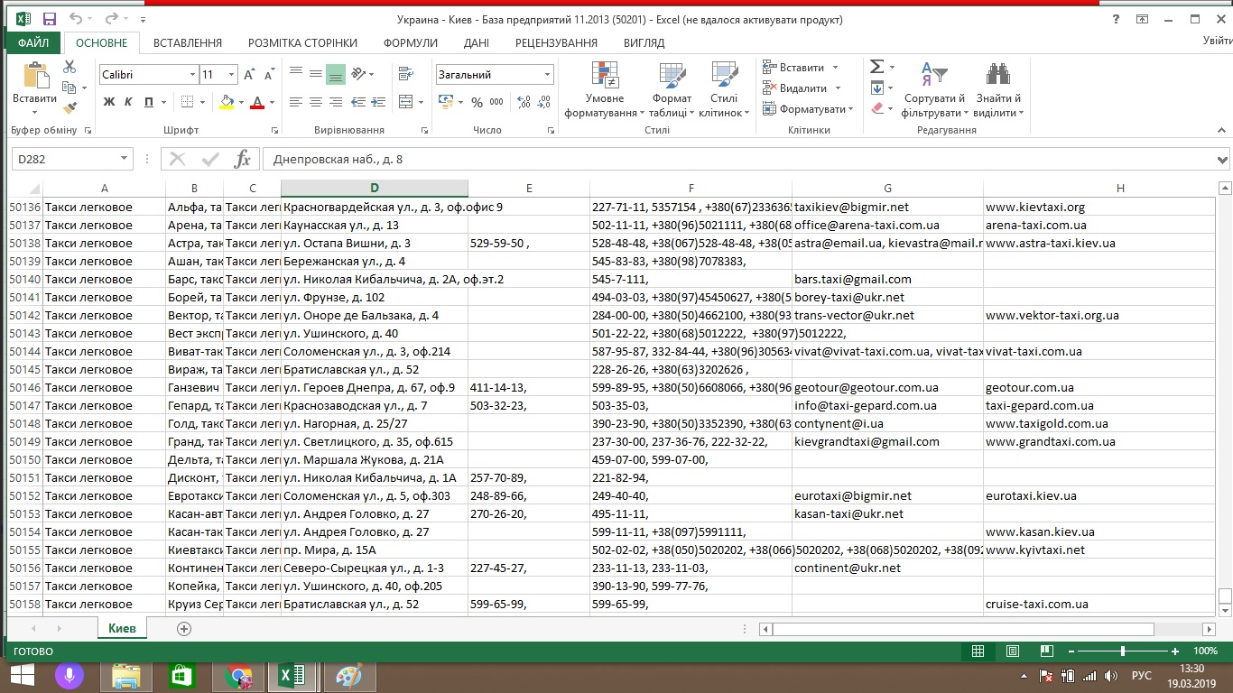Image resolution: width=1233 pixels, height=693 pixels.
Task: Open Conditional Formatting (Умовне форматування)
Action: pos(604,90)
